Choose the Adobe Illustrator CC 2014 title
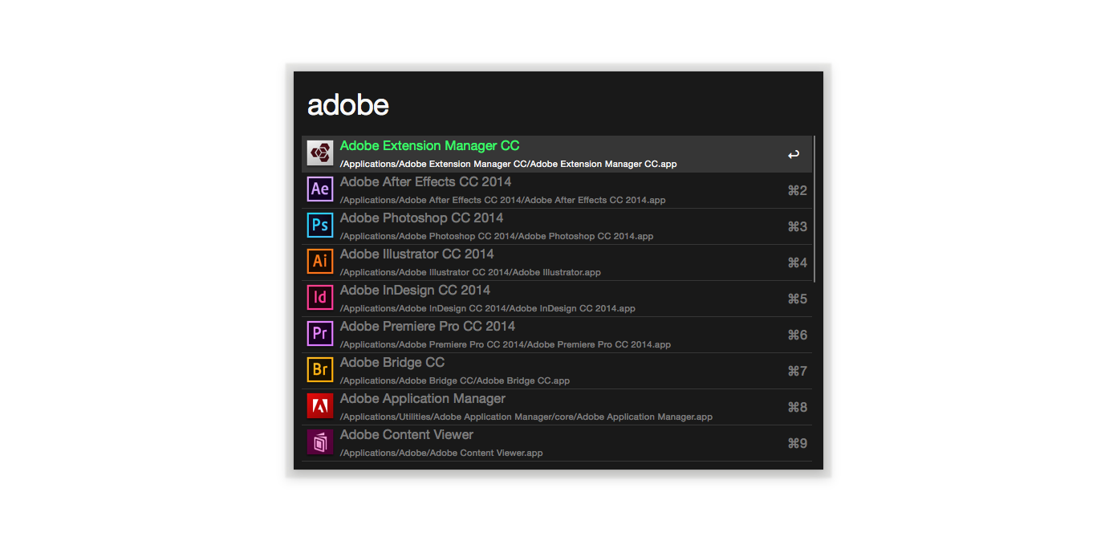The height and width of the screenshot is (541, 1117). click(417, 254)
